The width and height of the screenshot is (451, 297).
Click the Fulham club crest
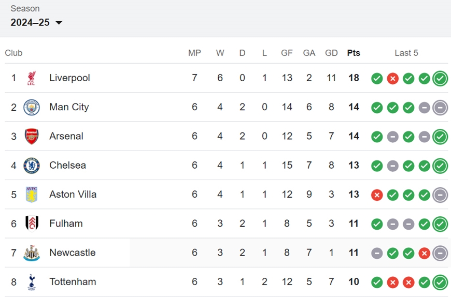31,224
